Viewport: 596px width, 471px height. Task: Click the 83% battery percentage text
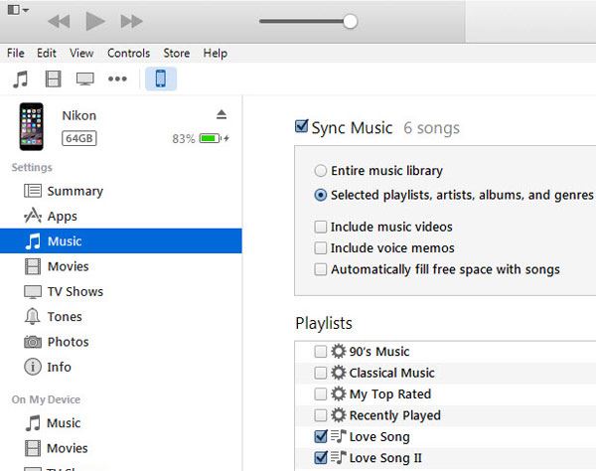coord(184,139)
